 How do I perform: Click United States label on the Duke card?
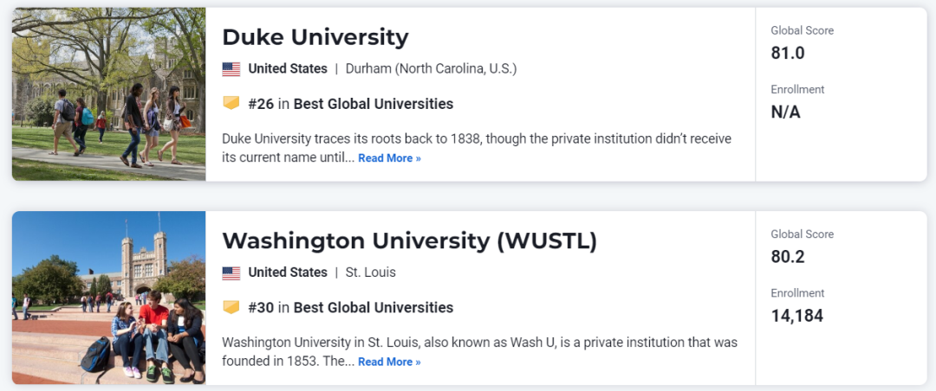coord(288,69)
